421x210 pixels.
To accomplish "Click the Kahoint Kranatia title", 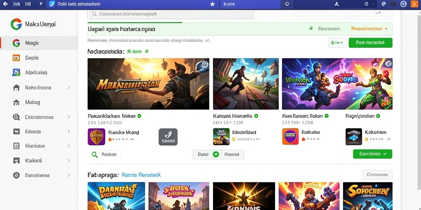I will 233,116.
